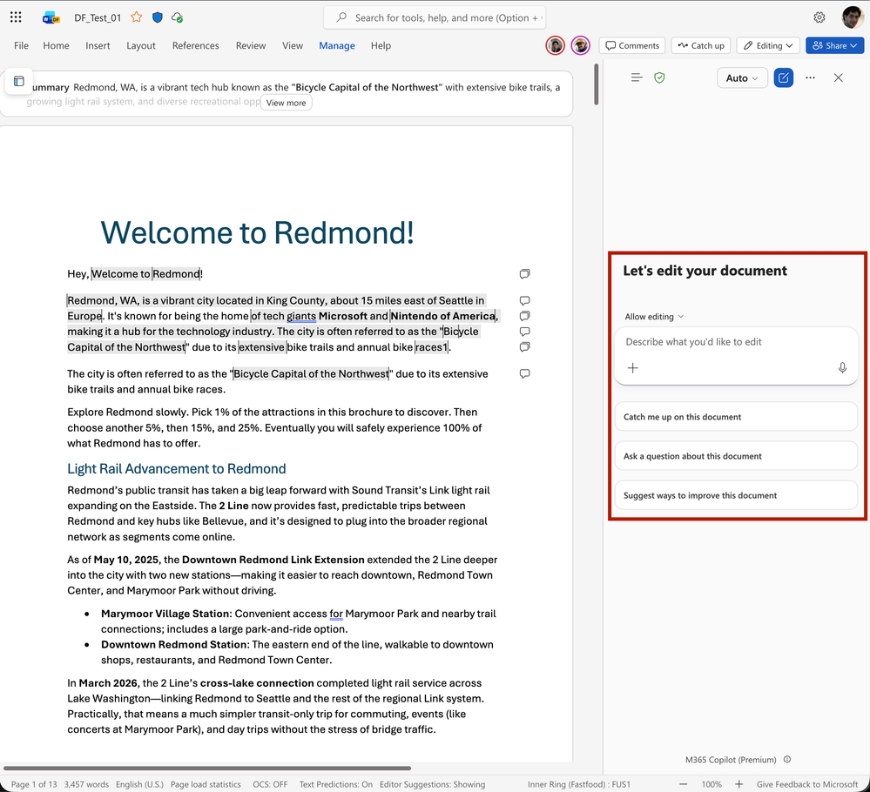Screen dimensions: 870x792
Task: Click the search for tools box
Action: (435, 17)
